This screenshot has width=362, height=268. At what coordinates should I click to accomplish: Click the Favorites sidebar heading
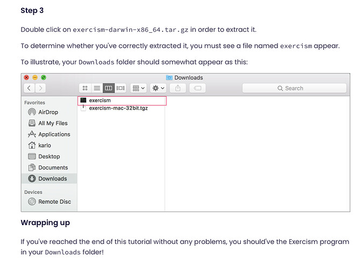[x=34, y=103]
